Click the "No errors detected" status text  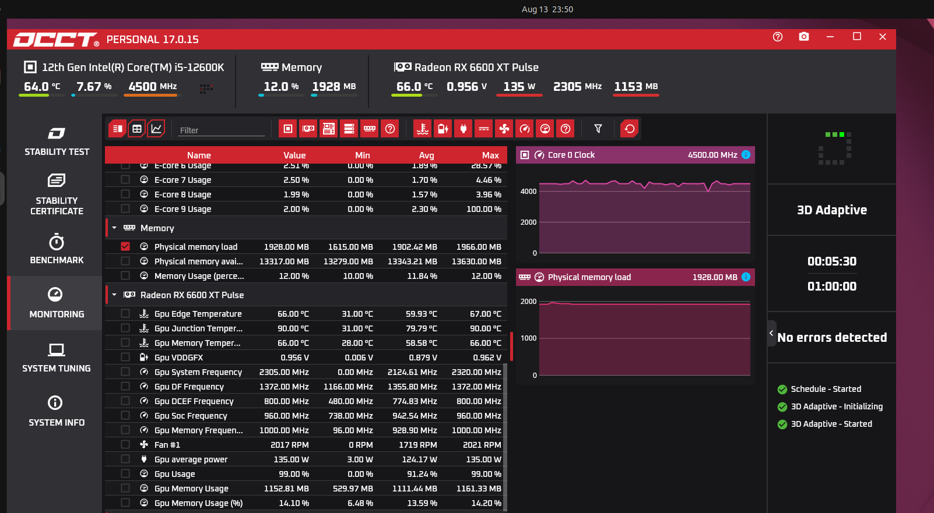[832, 337]
